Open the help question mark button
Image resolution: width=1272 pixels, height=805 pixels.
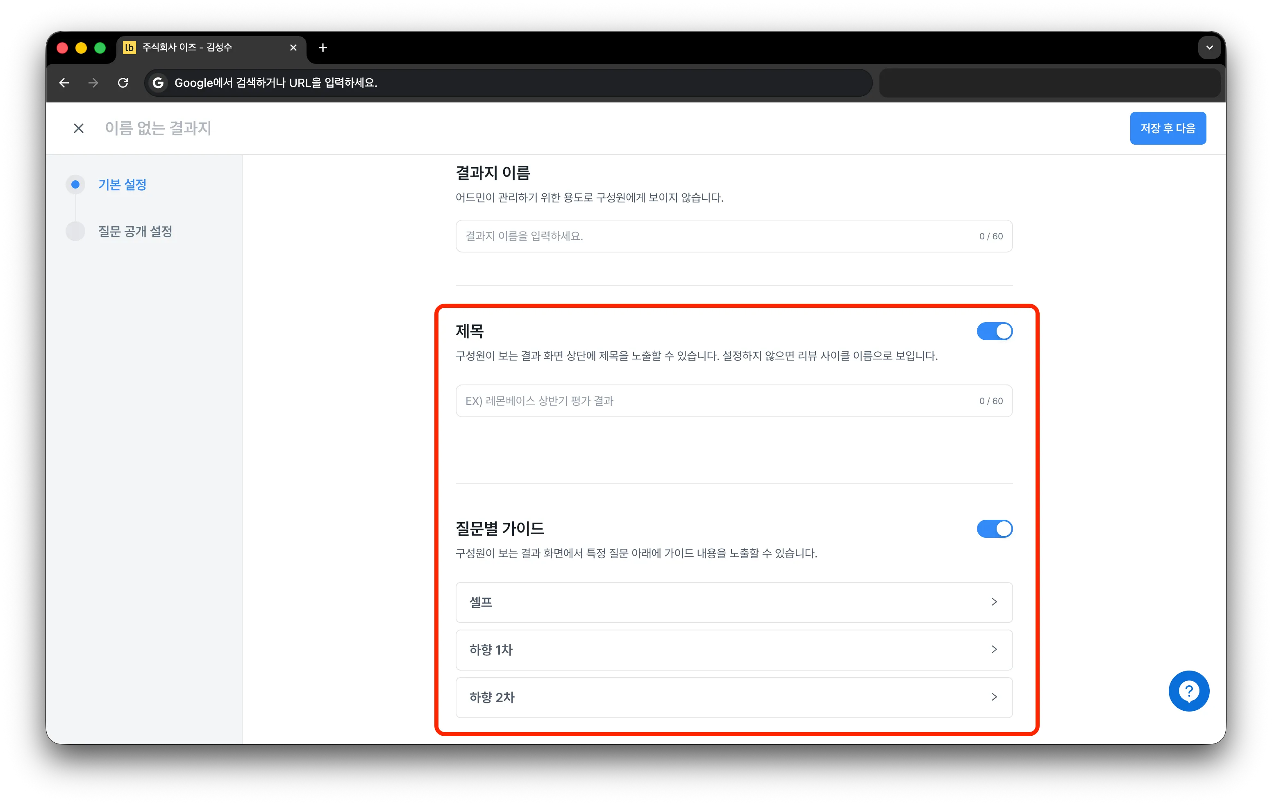(x=1188, y=691)
